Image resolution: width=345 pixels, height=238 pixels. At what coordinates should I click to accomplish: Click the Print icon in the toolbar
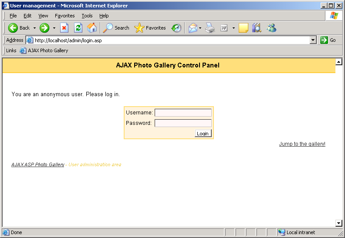click(210, 28)
